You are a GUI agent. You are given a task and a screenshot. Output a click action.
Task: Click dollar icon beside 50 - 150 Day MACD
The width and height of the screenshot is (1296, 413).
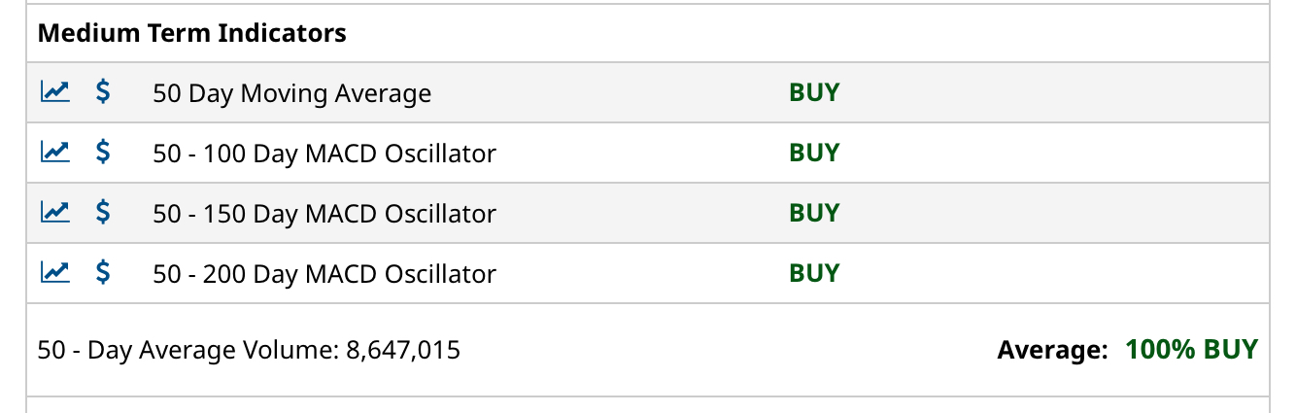(103, 213)
